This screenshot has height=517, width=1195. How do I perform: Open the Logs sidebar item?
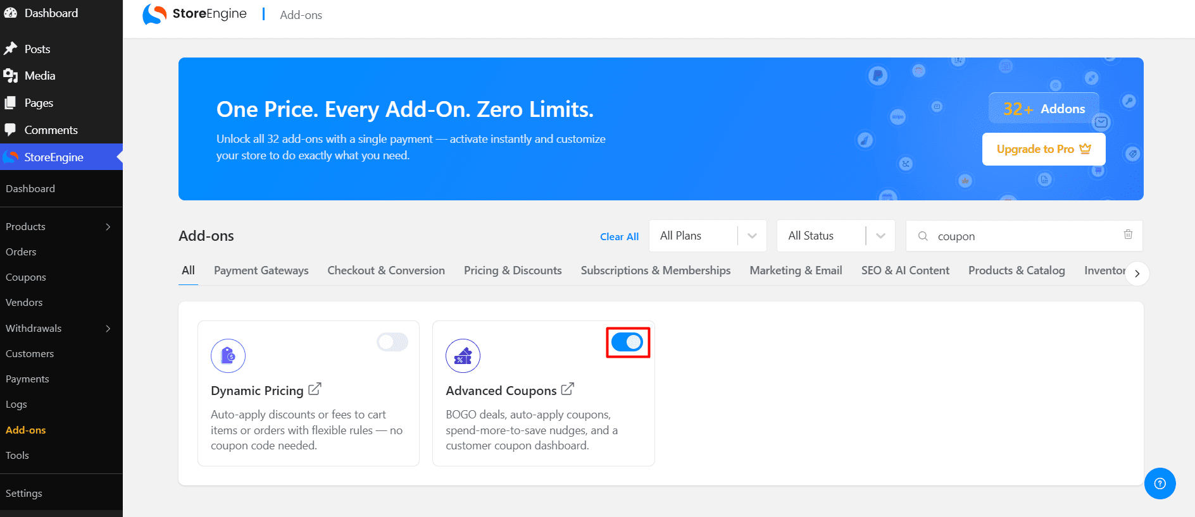point(16,404)
